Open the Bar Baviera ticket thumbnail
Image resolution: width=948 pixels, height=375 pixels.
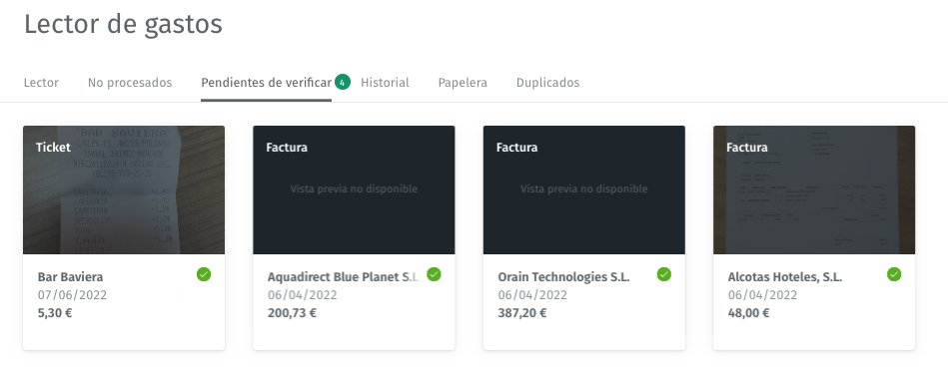[x=124, y=189]
